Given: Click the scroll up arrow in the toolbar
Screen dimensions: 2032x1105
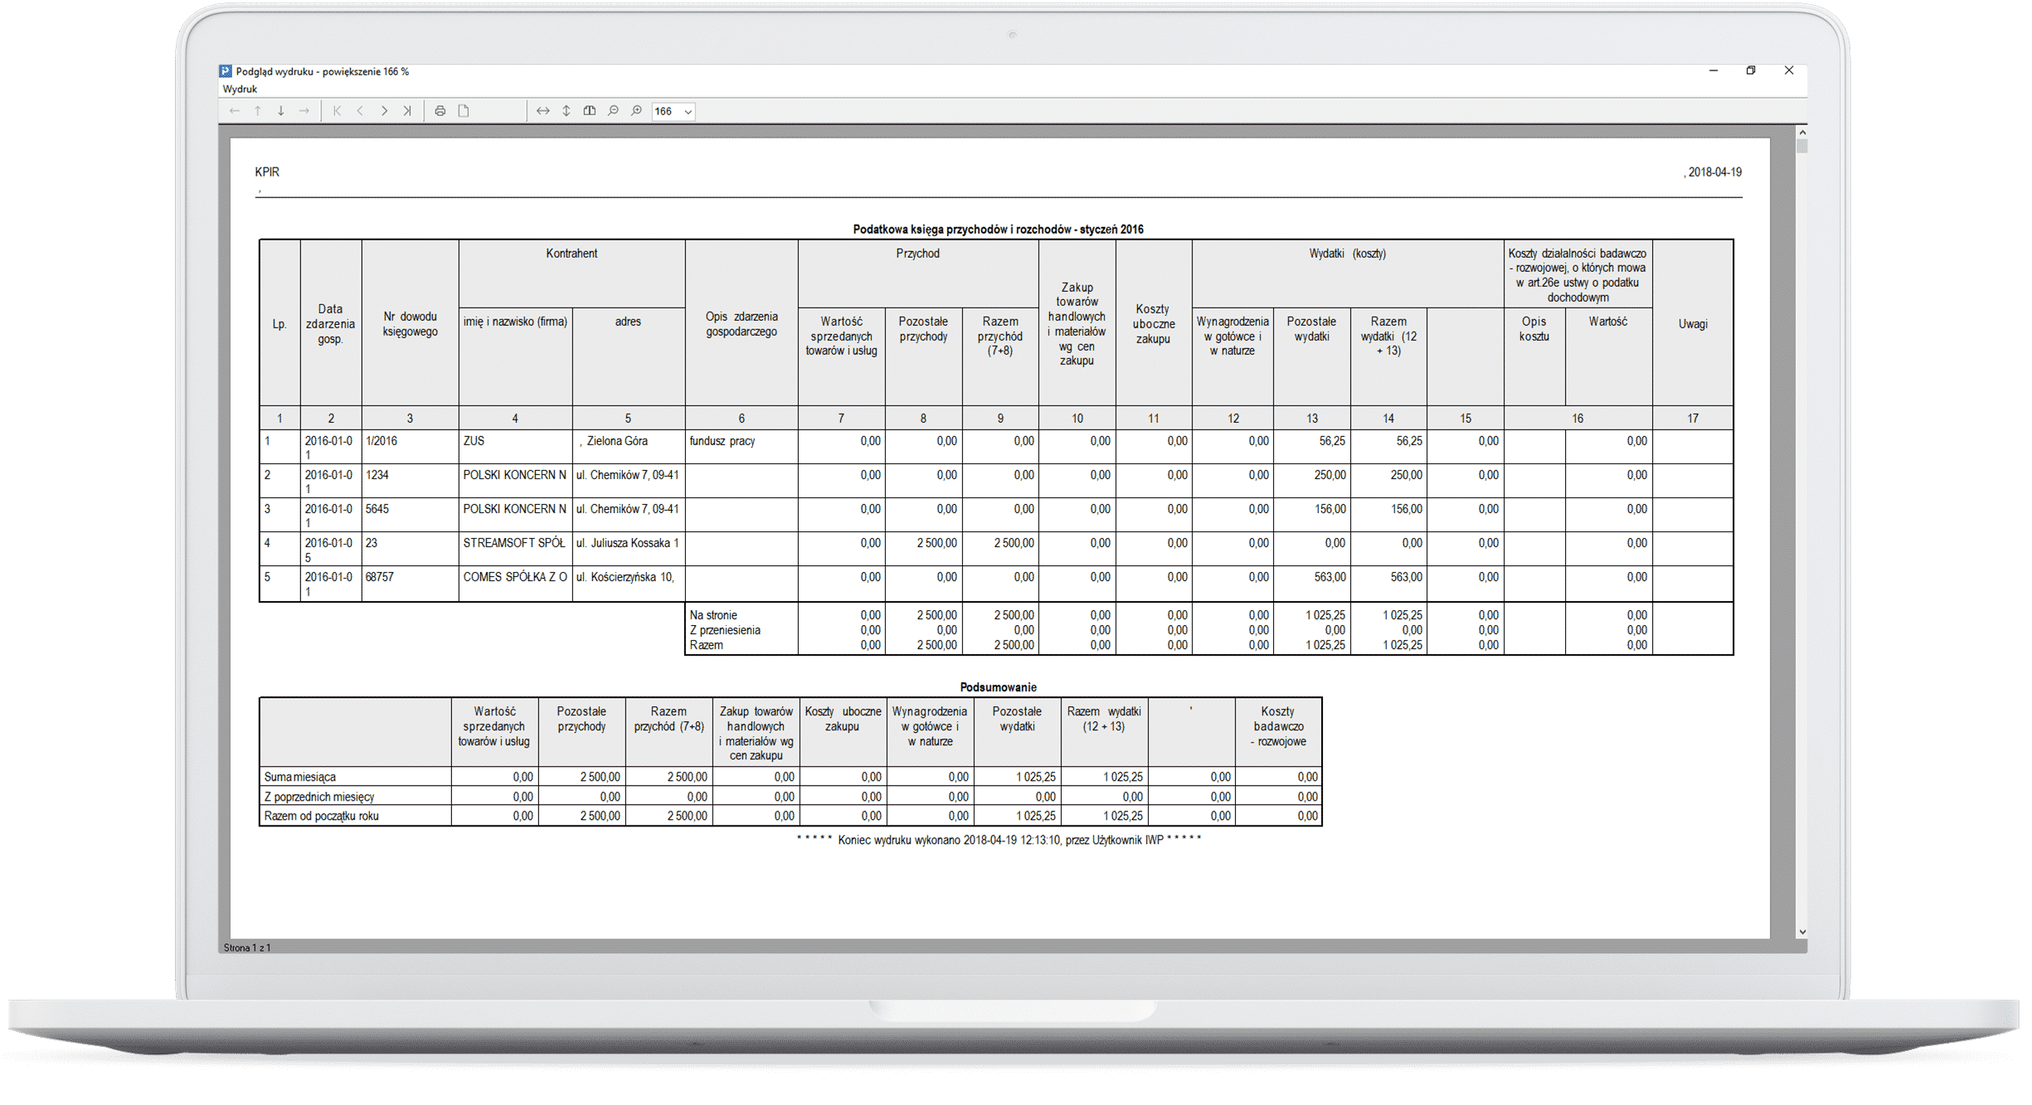Looking at the screenshot, I should (258, 111).
